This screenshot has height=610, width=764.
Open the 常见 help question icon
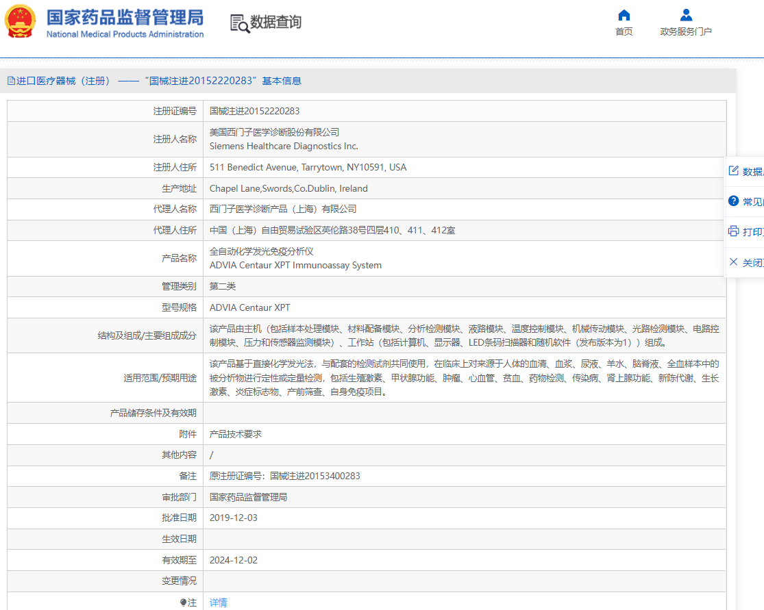(733, 201)
